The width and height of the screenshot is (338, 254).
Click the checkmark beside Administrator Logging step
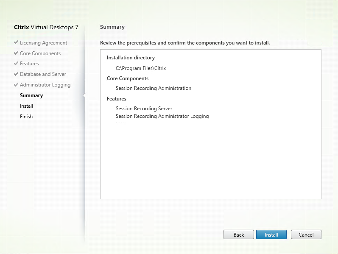pos(16,84)
